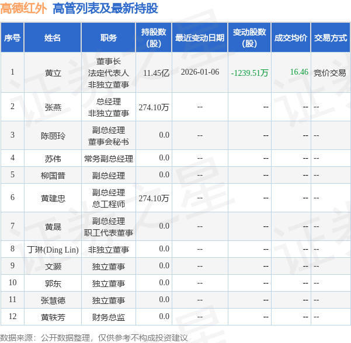Viewport: 351px width, 343px height.
Task: Click 总经理 position text for 张燕
Action: (x=109, y=101)
